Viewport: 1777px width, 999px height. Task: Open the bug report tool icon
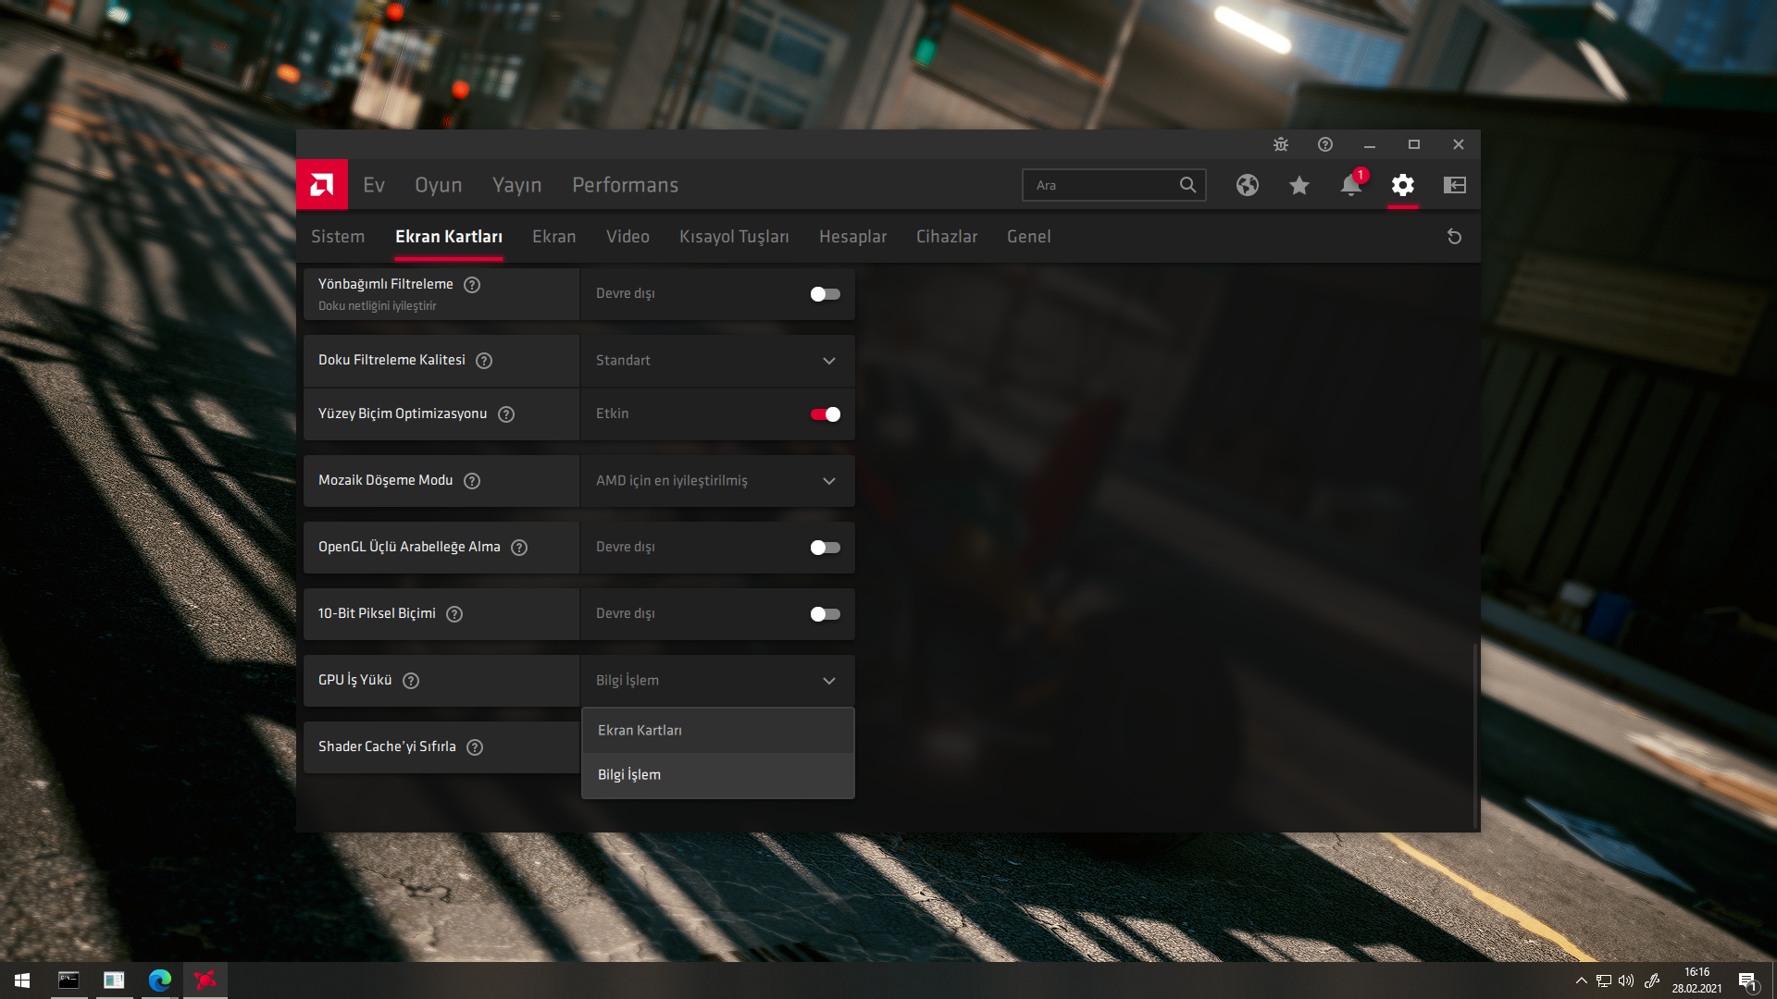point(1281,144)
